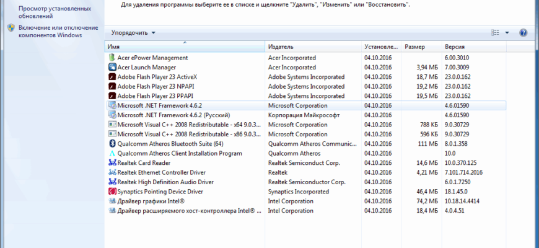The height and width of the screenshot is (248, 539).
Task: Click the Realtek Semiconduct Corp. publisher cell
Action: [x=304, y=162]
